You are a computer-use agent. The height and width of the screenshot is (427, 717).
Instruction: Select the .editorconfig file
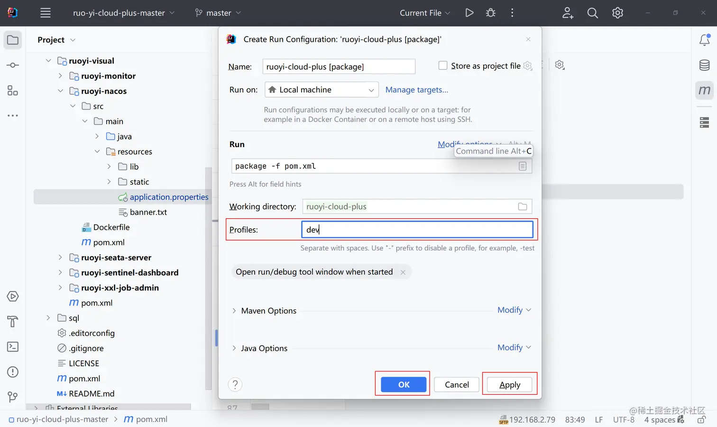(92, 333)
